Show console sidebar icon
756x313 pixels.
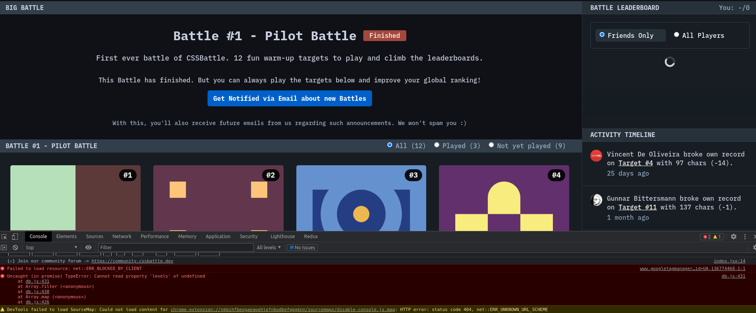pyautogui.click(x=4, y=247)
